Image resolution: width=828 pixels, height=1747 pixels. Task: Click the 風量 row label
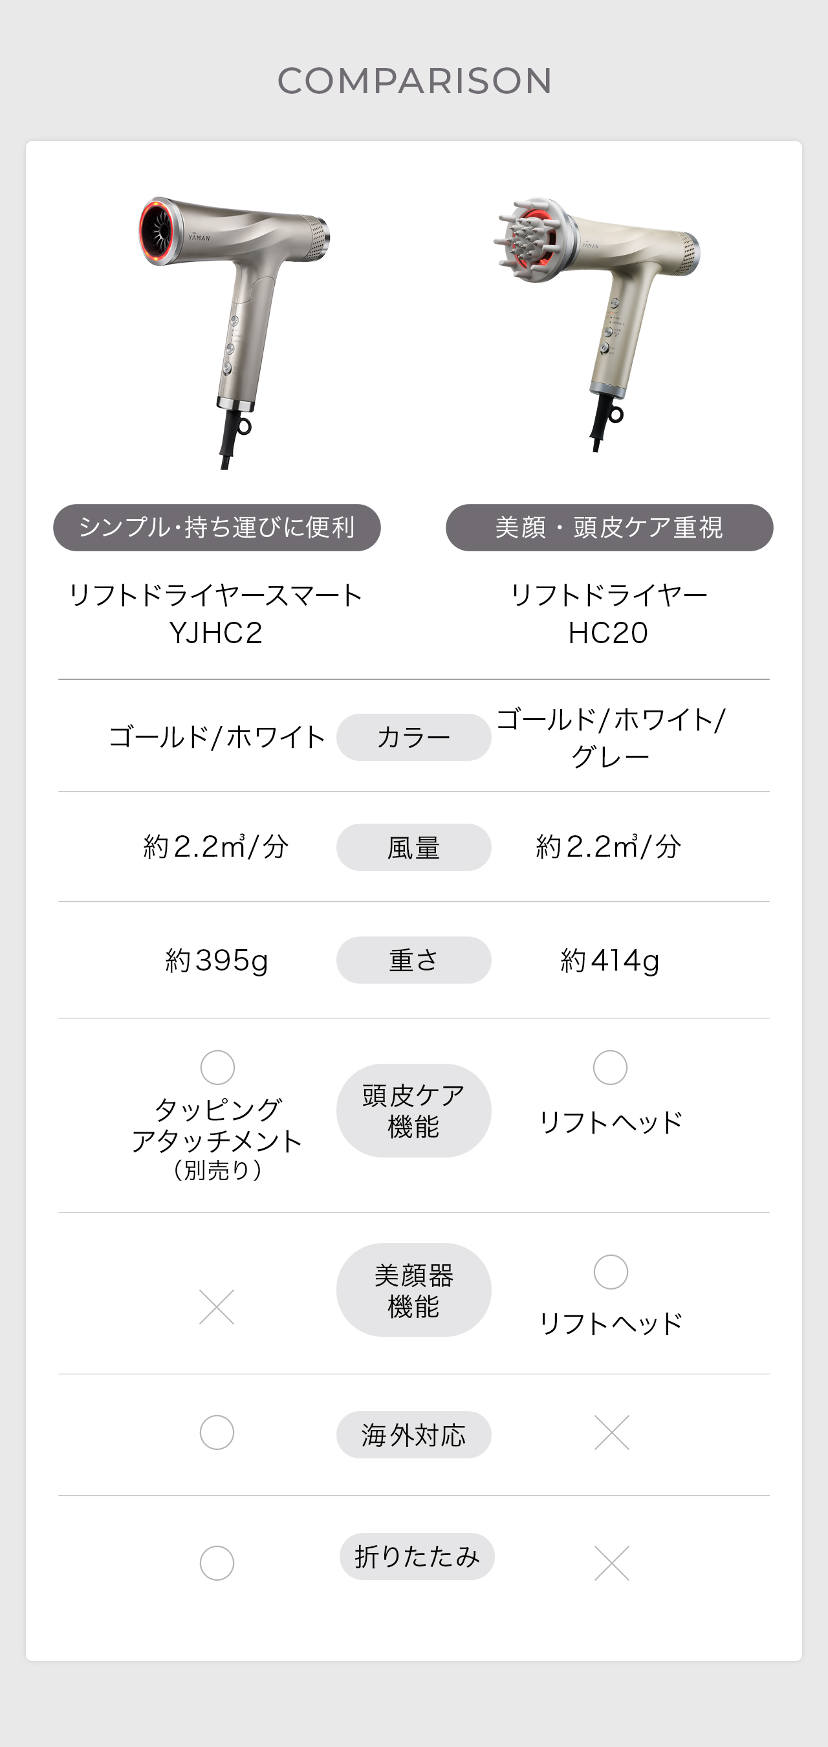(x=413, y=847)
